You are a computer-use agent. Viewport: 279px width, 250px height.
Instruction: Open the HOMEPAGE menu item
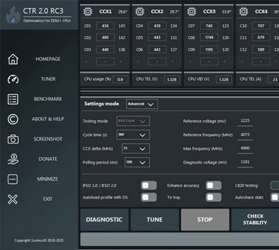click(x=48, y=59)
